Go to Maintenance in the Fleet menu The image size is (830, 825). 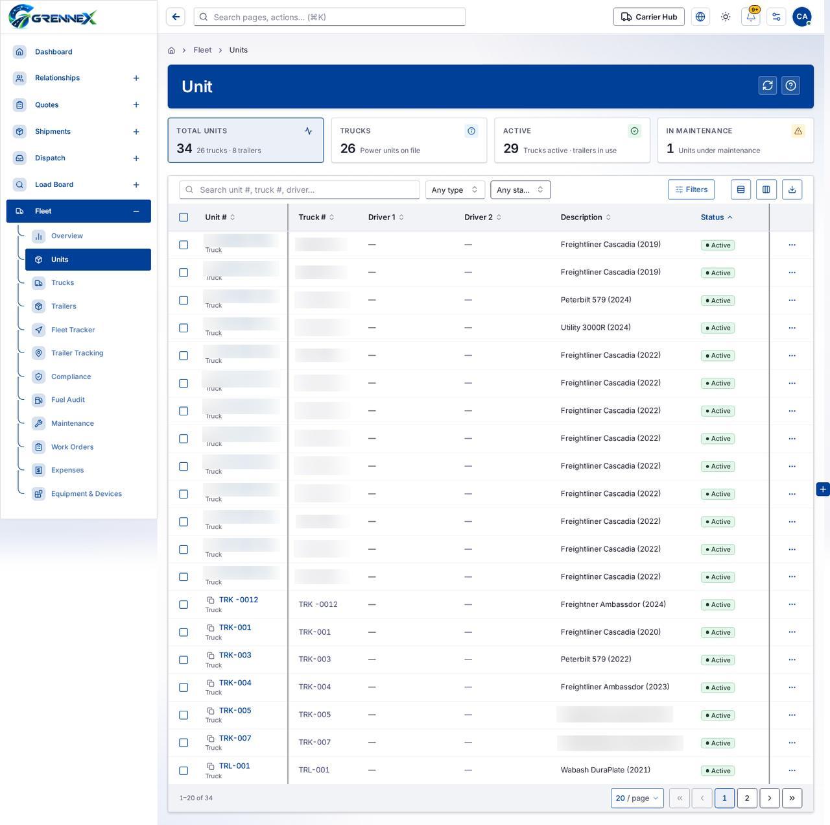click(73, 423)
